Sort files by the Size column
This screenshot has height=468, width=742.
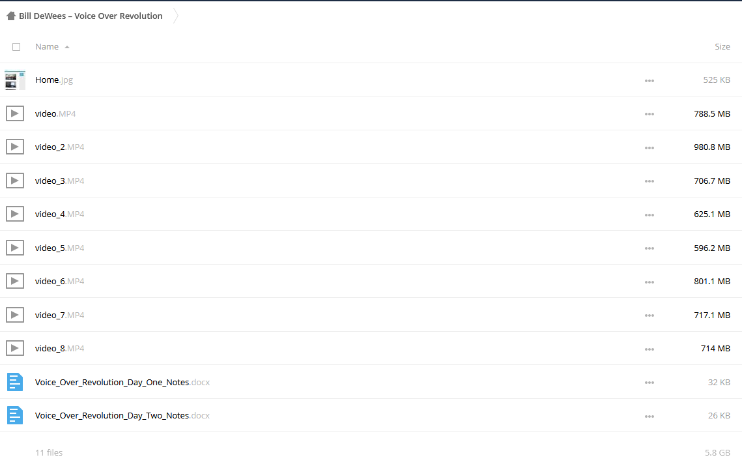[x=722, y=47]
